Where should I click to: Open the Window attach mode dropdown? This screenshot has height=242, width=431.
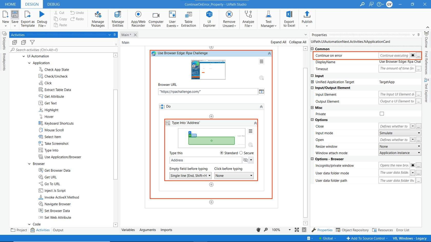pos(418,153)
